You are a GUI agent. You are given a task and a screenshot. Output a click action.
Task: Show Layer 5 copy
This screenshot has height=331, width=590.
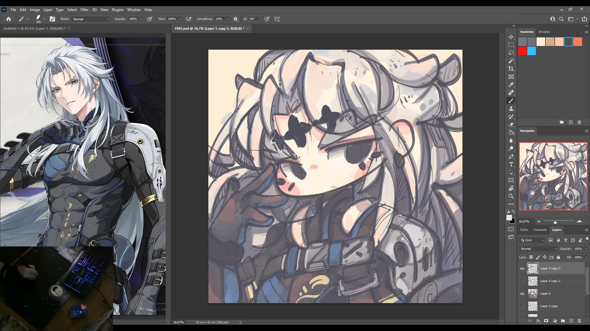[522, 306]
